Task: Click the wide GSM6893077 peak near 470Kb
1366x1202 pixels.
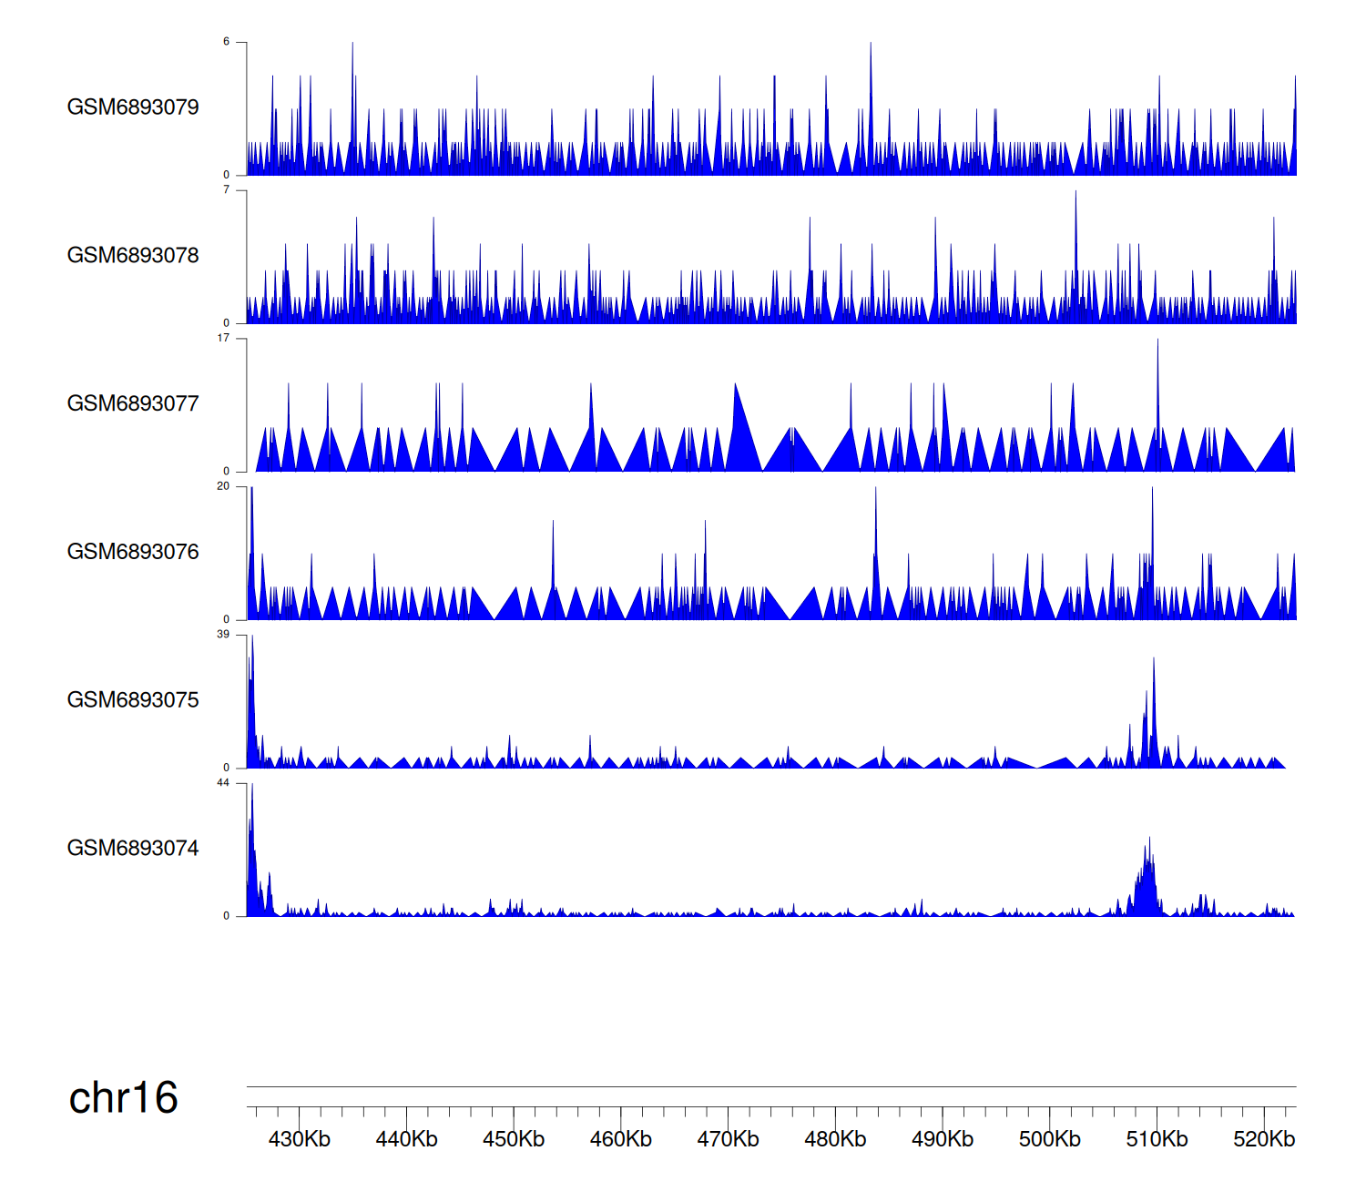Action: tap(741, 437)
